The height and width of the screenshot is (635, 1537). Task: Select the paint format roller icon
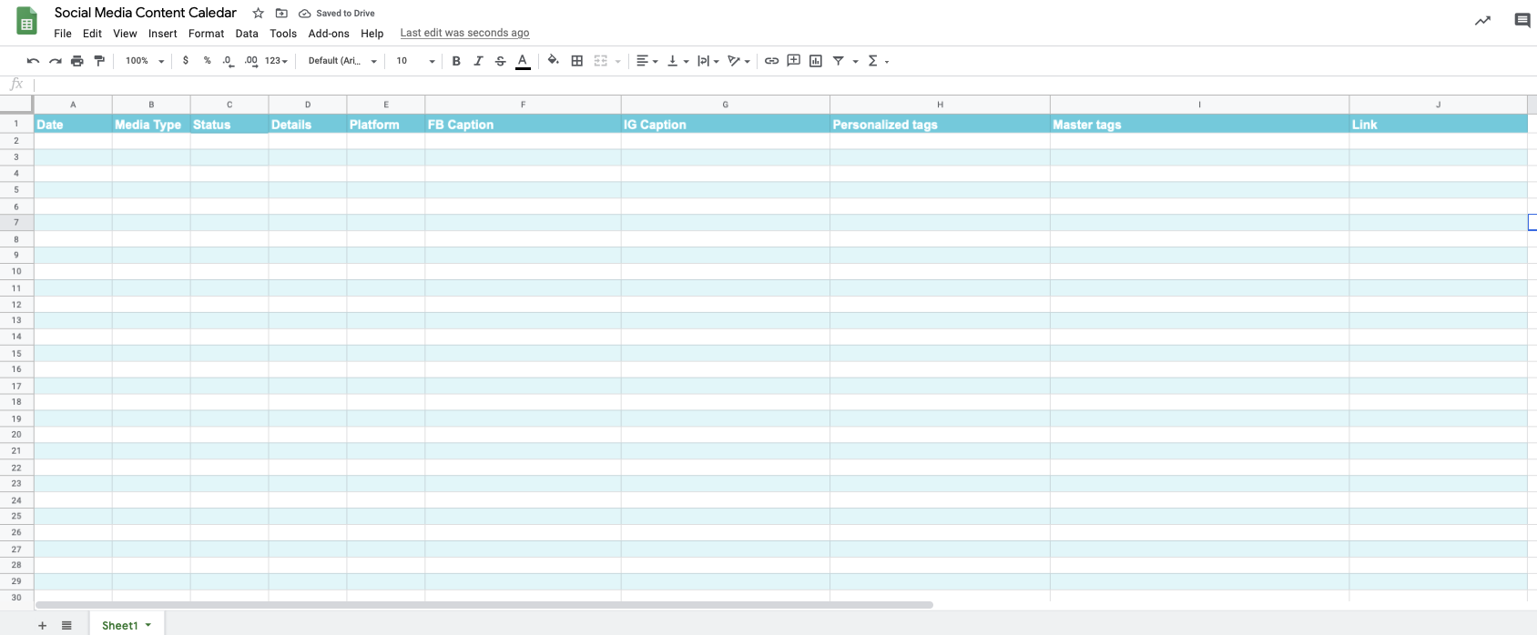99,61
